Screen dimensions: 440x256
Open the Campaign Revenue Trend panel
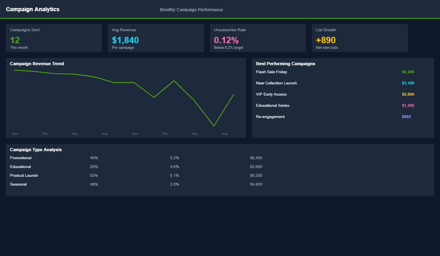coord(37,63)
